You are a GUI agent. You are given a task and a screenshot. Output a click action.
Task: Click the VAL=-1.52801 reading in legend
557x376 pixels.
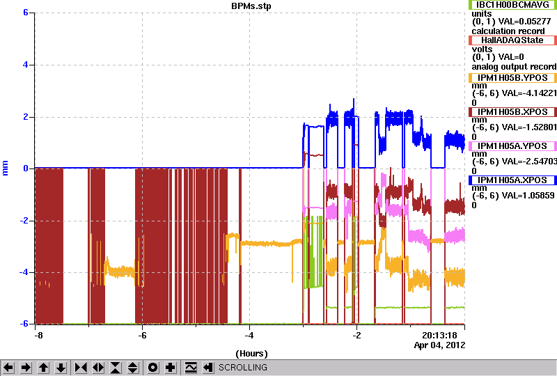529,127
